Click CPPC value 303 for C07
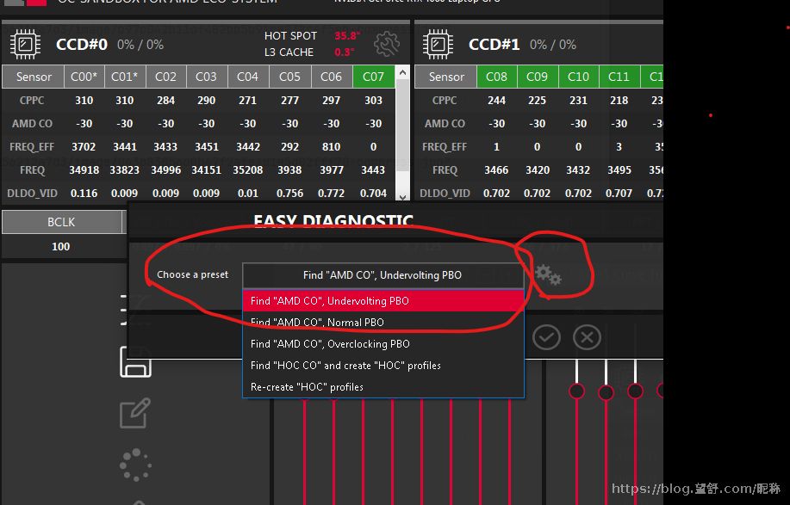This screenshot has width=790, height=505. coord(373,100)
